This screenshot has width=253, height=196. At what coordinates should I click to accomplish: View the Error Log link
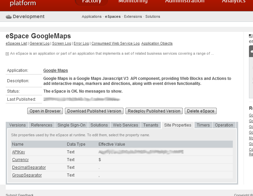(x=81, y=44)
